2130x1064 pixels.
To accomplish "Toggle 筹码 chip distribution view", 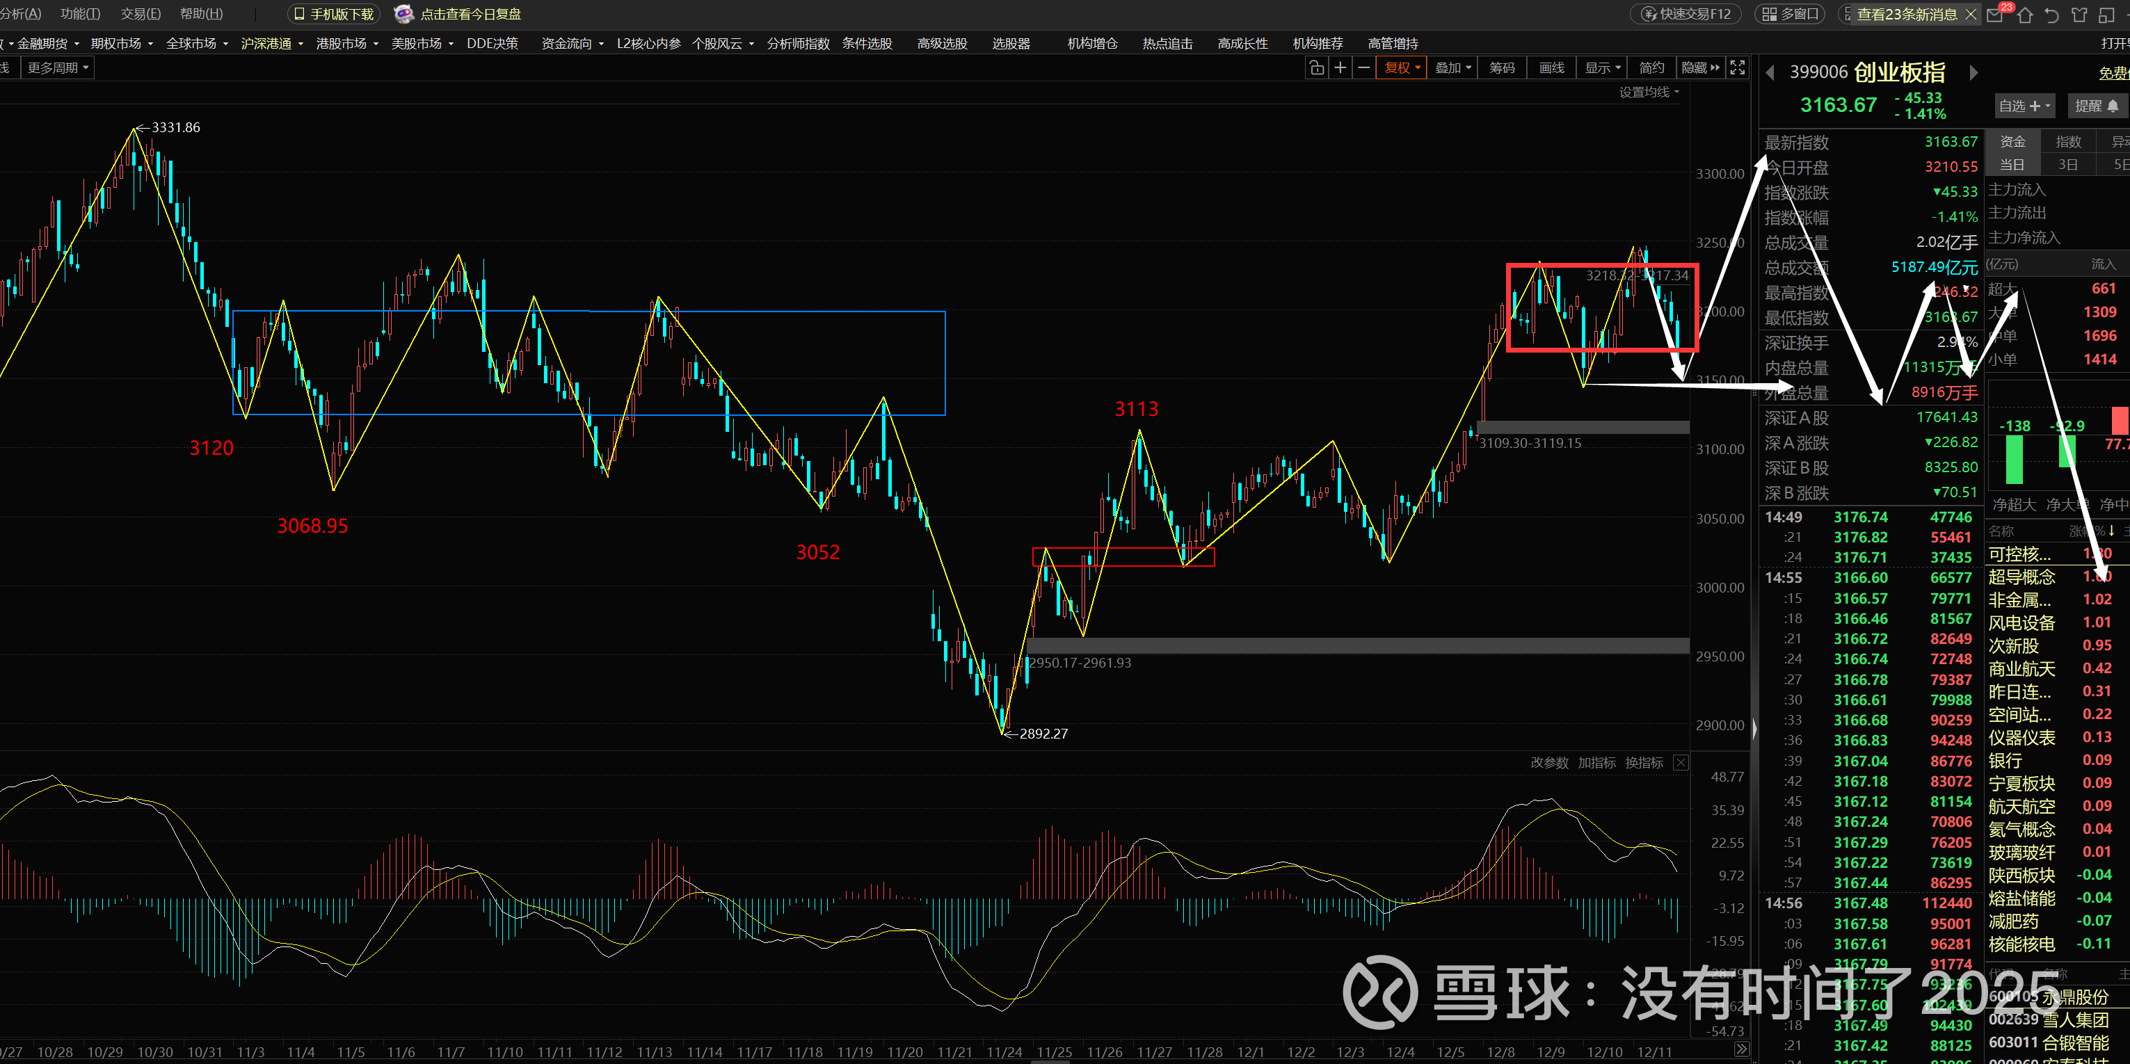I will click(1502, 67).
